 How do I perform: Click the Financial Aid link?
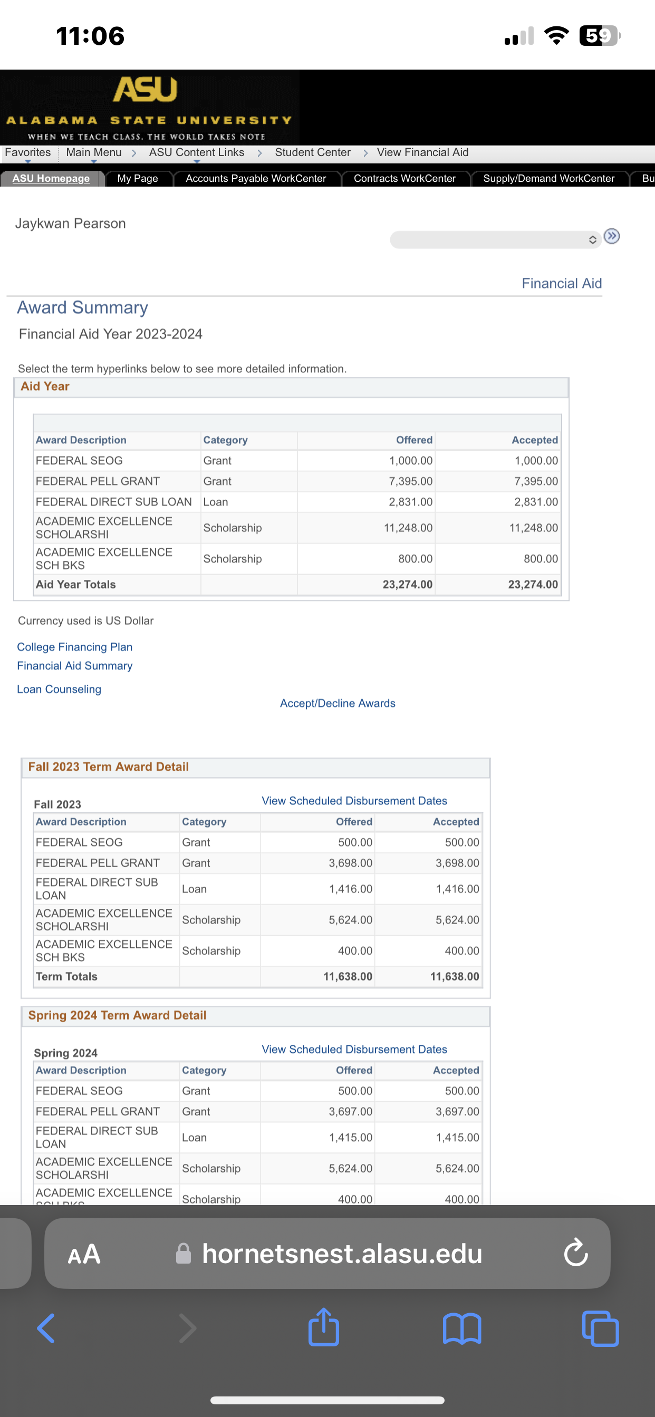[562, 283]
